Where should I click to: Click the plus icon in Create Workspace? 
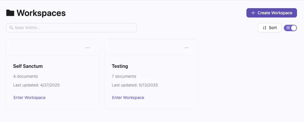253,13
